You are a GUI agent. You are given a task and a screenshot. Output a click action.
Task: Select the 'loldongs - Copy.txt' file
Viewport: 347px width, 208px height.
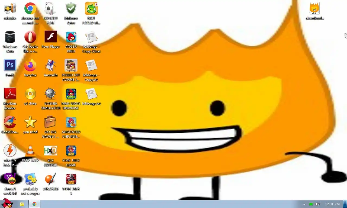91,70
